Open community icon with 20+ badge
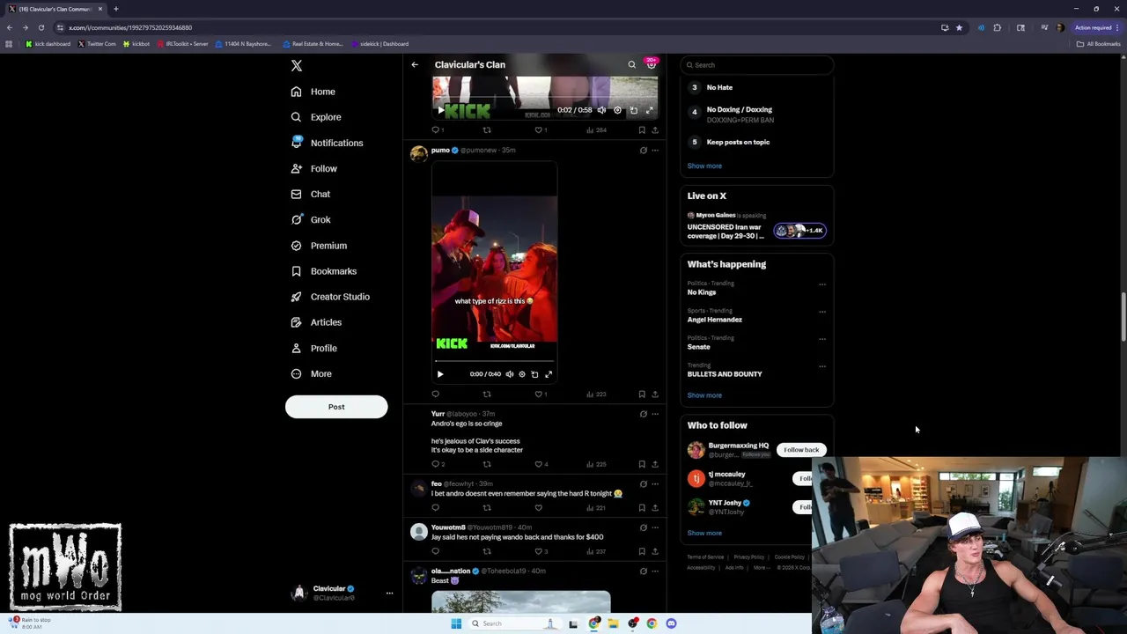Viewport: 1127px width, 634px height. [652, 64]
